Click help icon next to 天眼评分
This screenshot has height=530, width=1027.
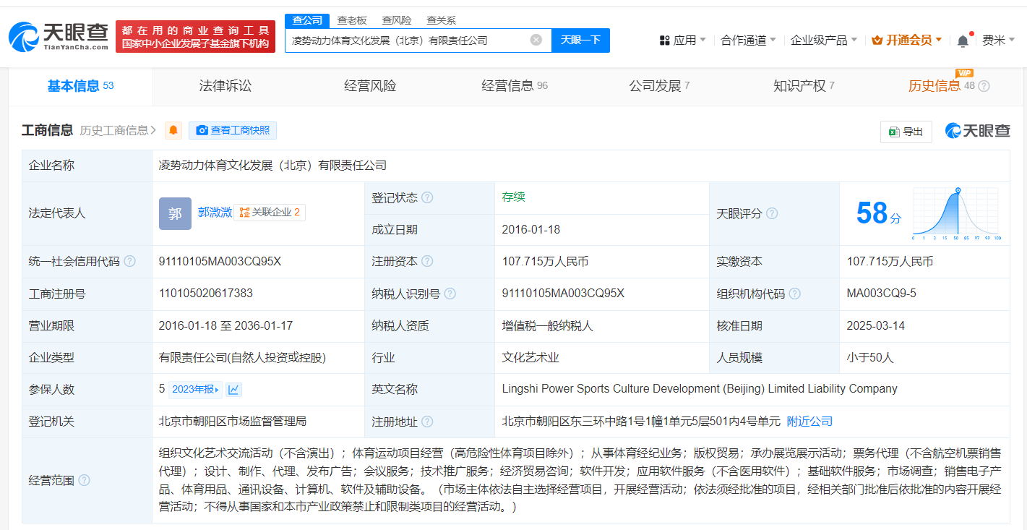coord(772,213)
